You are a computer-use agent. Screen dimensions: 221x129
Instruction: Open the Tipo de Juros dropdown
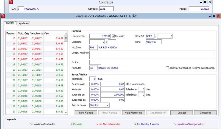pyautogui.click(x=107, y=105)
